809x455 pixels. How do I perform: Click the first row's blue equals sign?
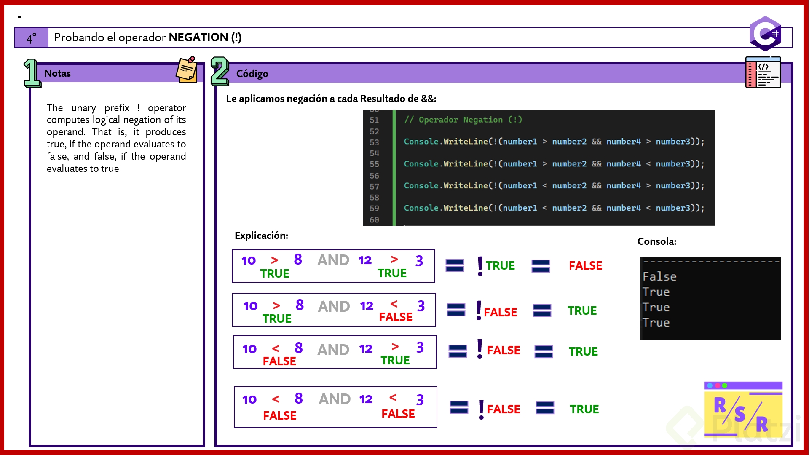[455, 265]
